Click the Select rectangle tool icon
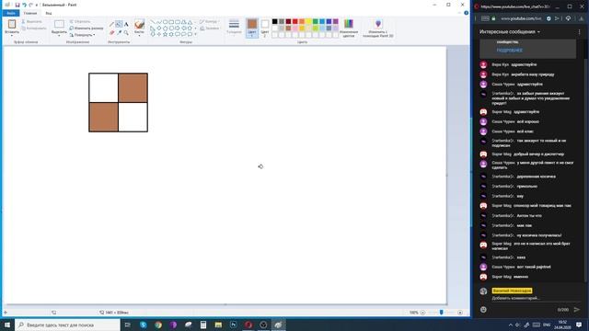589x331 pixels. click(59, 25)
